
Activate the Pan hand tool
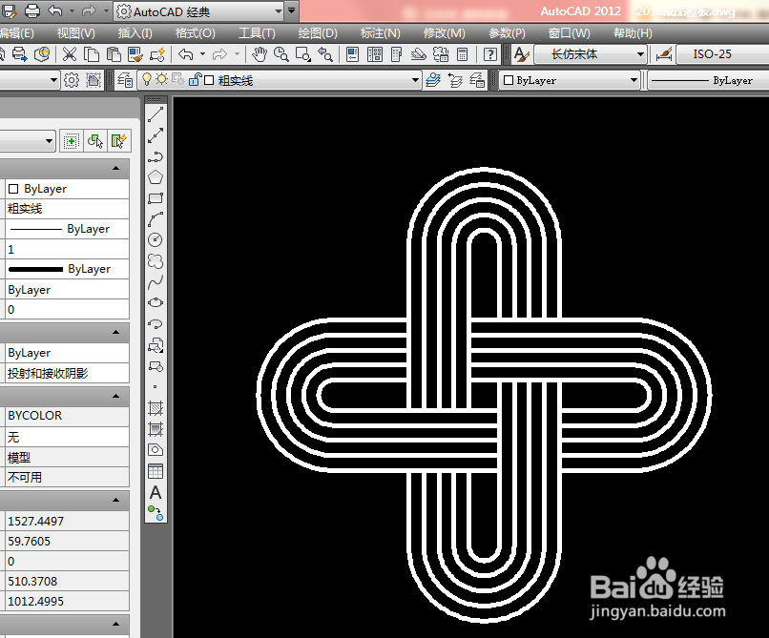pyautogui.click(x=259, y=54)
